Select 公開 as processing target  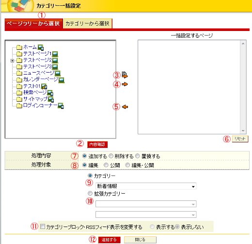106,165
